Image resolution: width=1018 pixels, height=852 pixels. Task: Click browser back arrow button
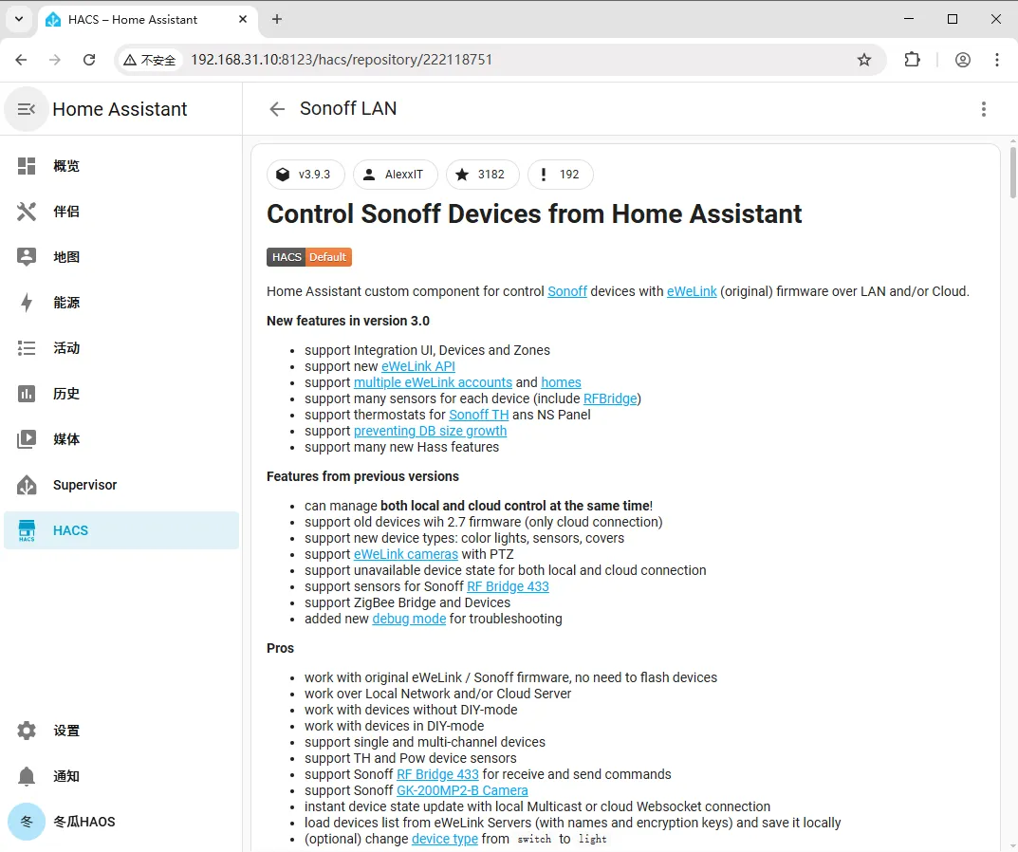click(22, 60)
